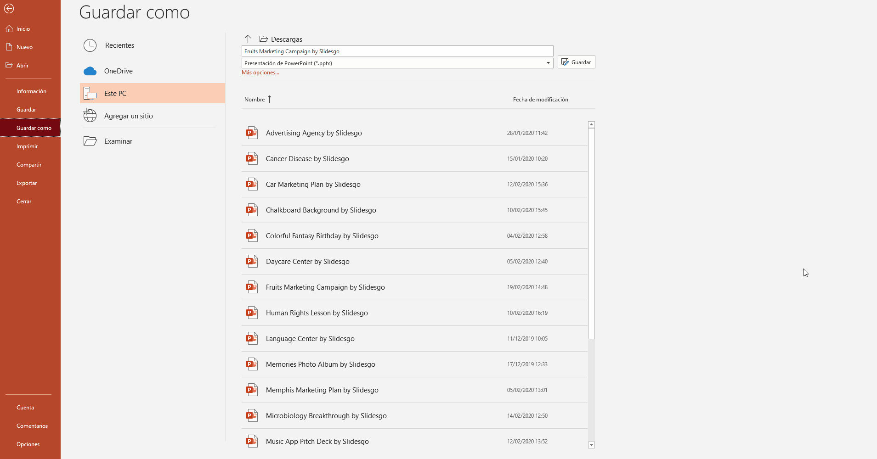Screen dimensions: 877x459
Task: Click the Examinar folder icon
Action: click(x=90, y=141)
